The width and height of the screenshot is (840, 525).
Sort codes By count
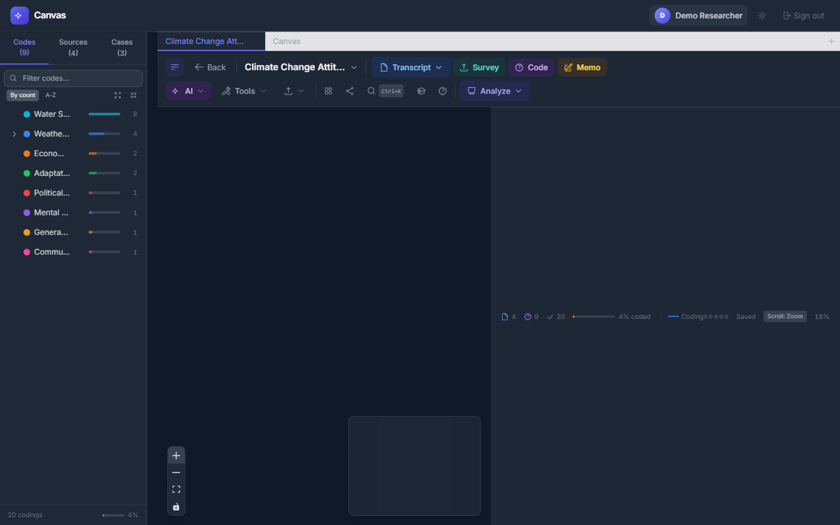23,95
